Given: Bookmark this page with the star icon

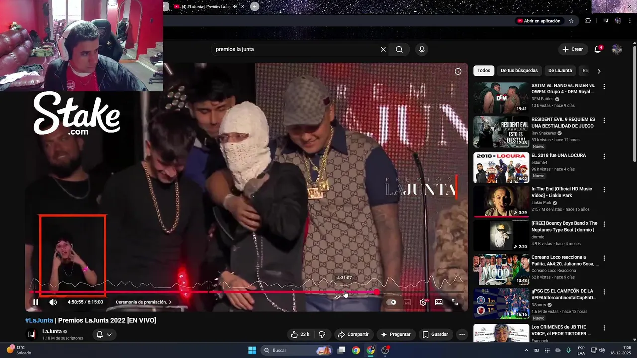Looking at the screenshot, I should (571, 21).
